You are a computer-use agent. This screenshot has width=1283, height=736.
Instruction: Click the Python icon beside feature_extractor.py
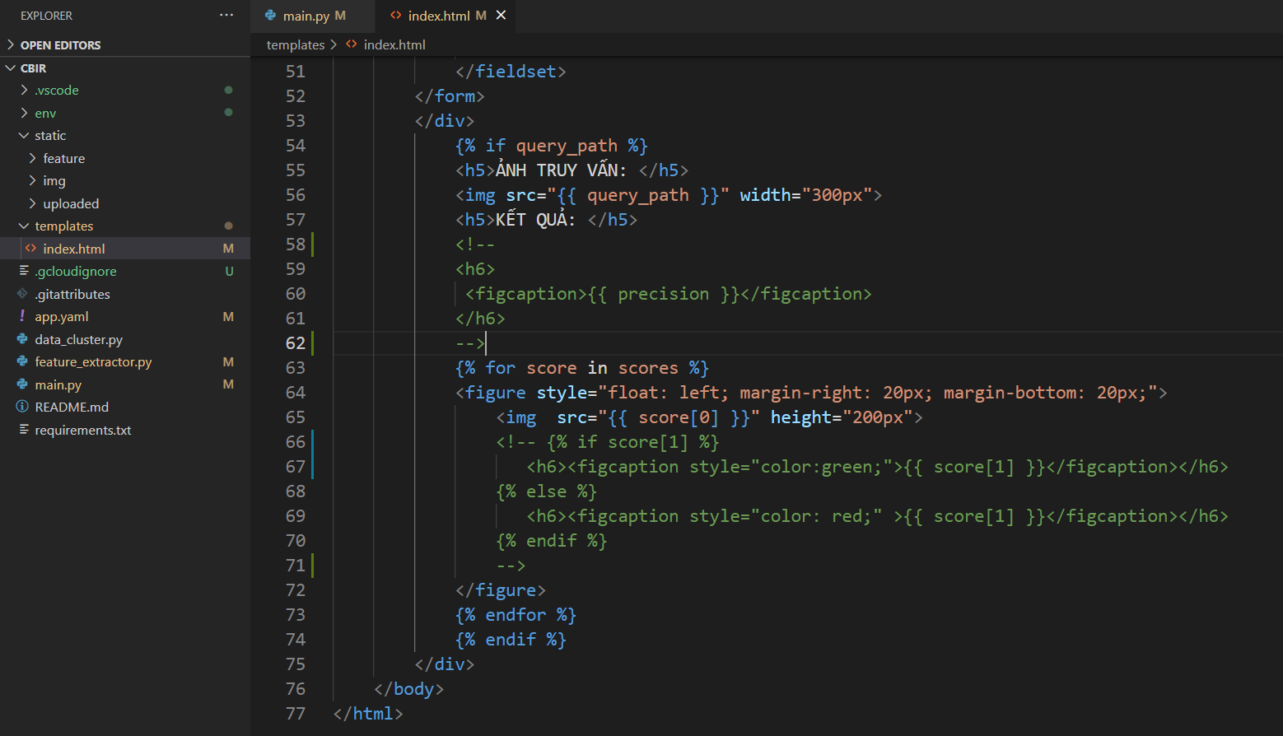[x=22, y=361]
